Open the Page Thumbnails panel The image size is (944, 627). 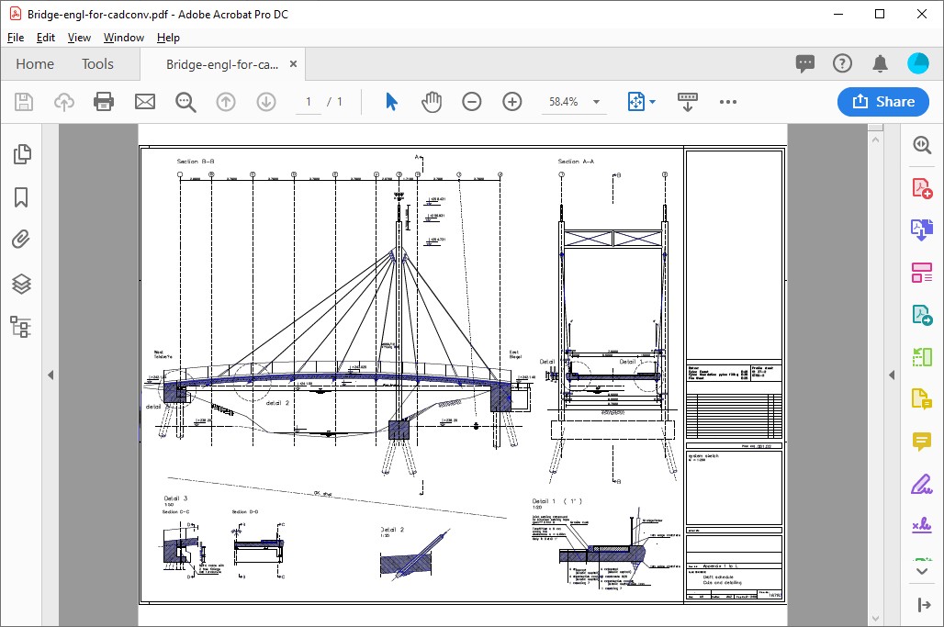[x=22, y=155]
